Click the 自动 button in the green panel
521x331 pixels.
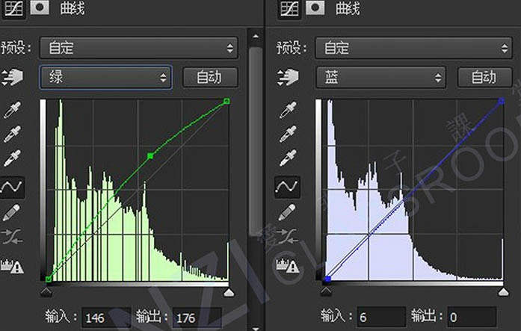point(210,78)
